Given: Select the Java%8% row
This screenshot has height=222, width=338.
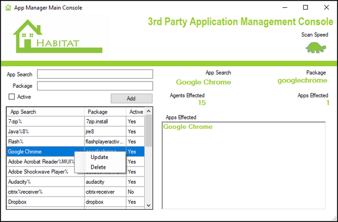Looking at the screenshot, I should [x=75, y=132].
